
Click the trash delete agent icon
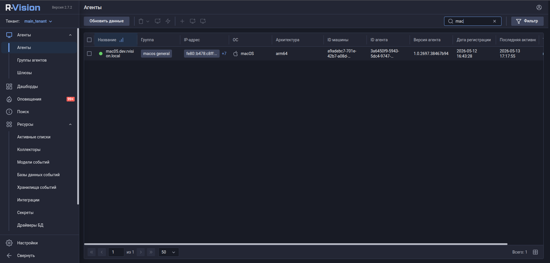click(x=141, y=21)
